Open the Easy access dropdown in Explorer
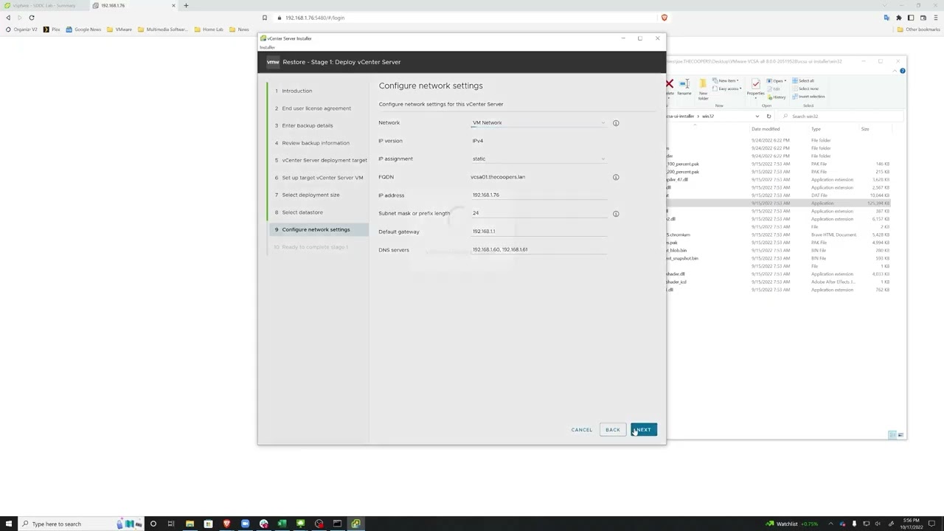This screenshot has width=944, height=531. point(728,88)
